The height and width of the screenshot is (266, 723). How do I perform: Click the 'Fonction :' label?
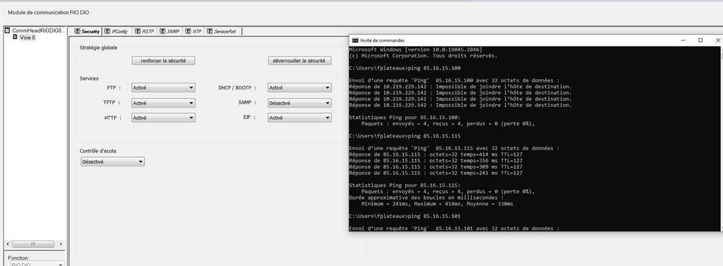point(19,258)
